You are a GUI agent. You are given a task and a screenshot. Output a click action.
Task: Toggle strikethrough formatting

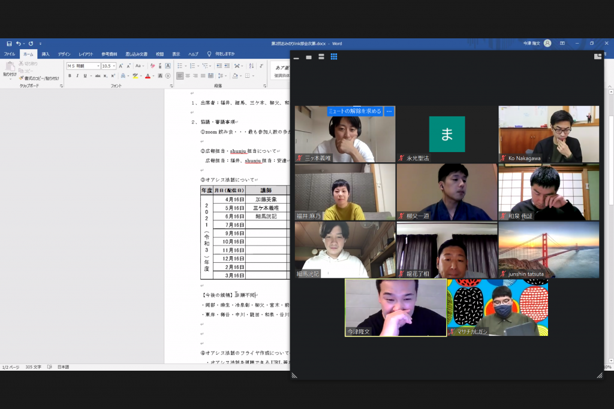pos(98,76)
